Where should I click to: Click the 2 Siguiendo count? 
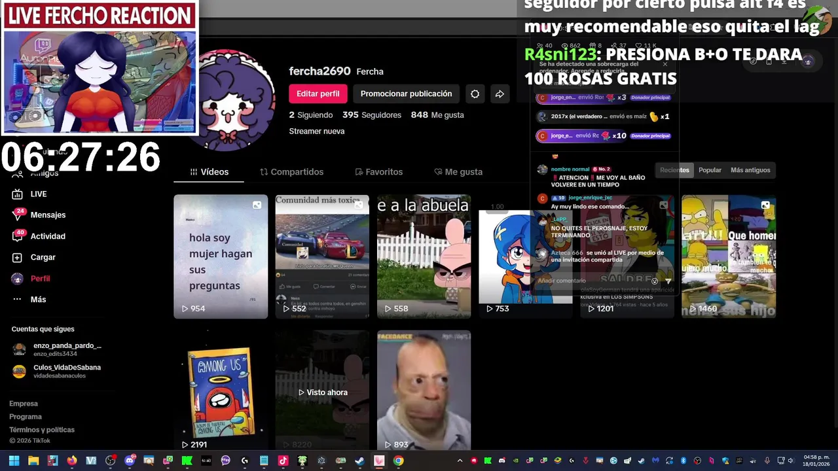point(311,115)
